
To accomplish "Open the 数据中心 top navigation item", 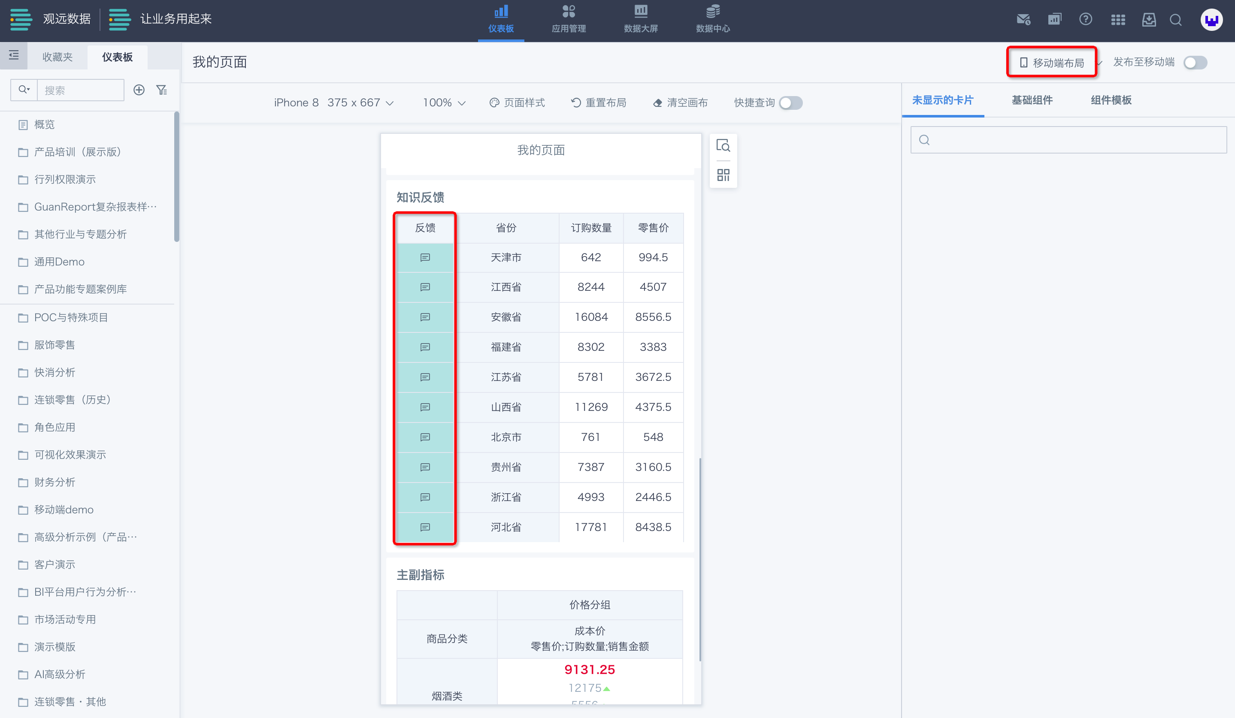I will click(x=713, y=20).
